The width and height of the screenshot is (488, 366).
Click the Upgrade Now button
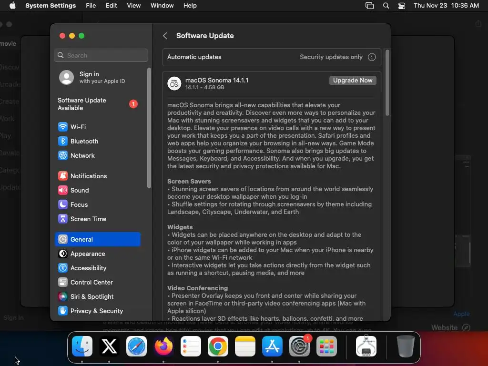coord(353,80)
